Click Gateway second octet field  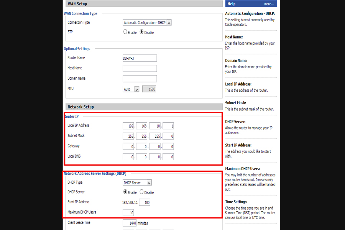coord(141,146)
